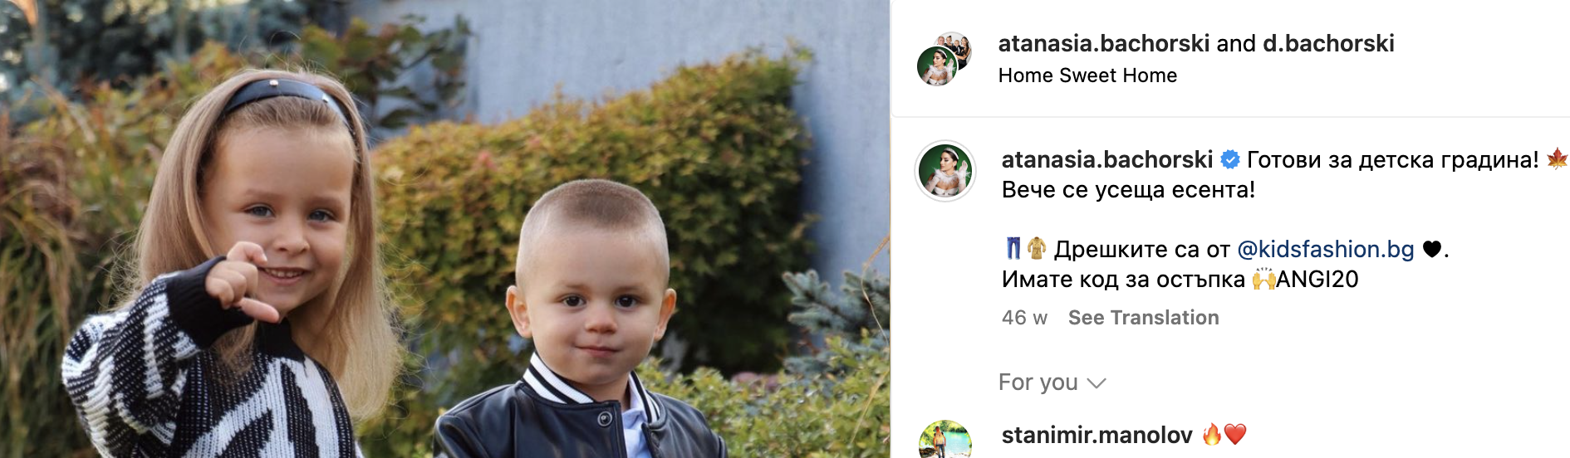Open the stacked profile avatars in post header
1570x458 pixels.
(944, 59)
